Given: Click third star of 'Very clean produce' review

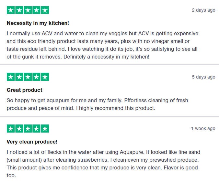Looking at the screenshot, I should point(28,128).
